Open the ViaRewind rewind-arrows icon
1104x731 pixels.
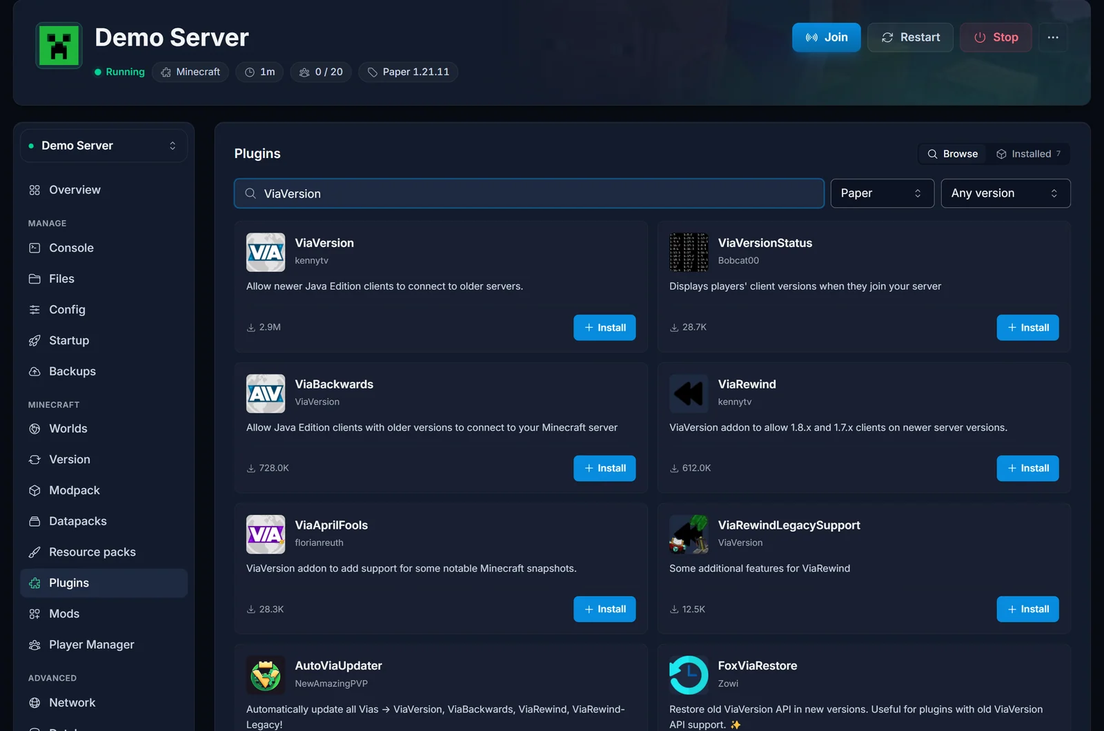tap(689, 393)
